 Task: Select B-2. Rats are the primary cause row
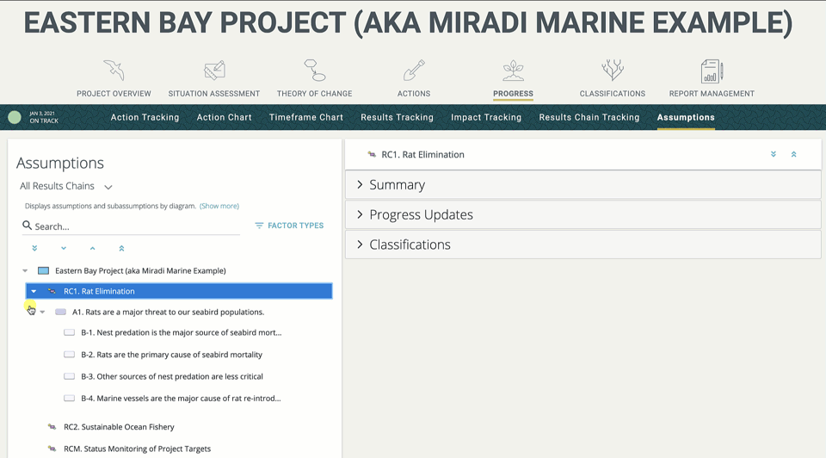click(x=172, y=355)
